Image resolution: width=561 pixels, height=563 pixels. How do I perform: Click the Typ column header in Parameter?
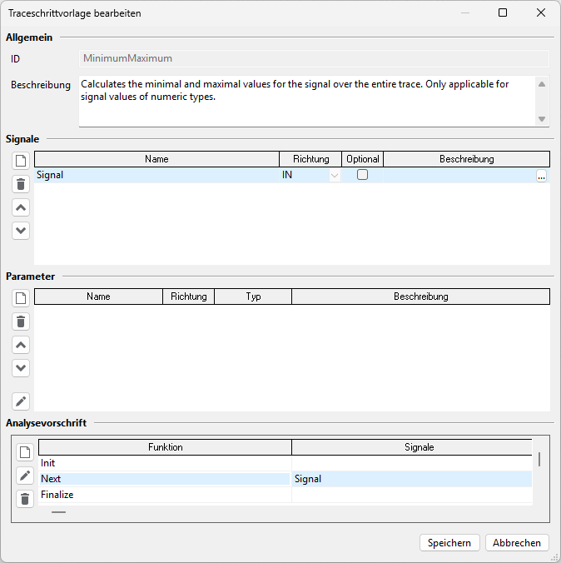tap(253, 296)
